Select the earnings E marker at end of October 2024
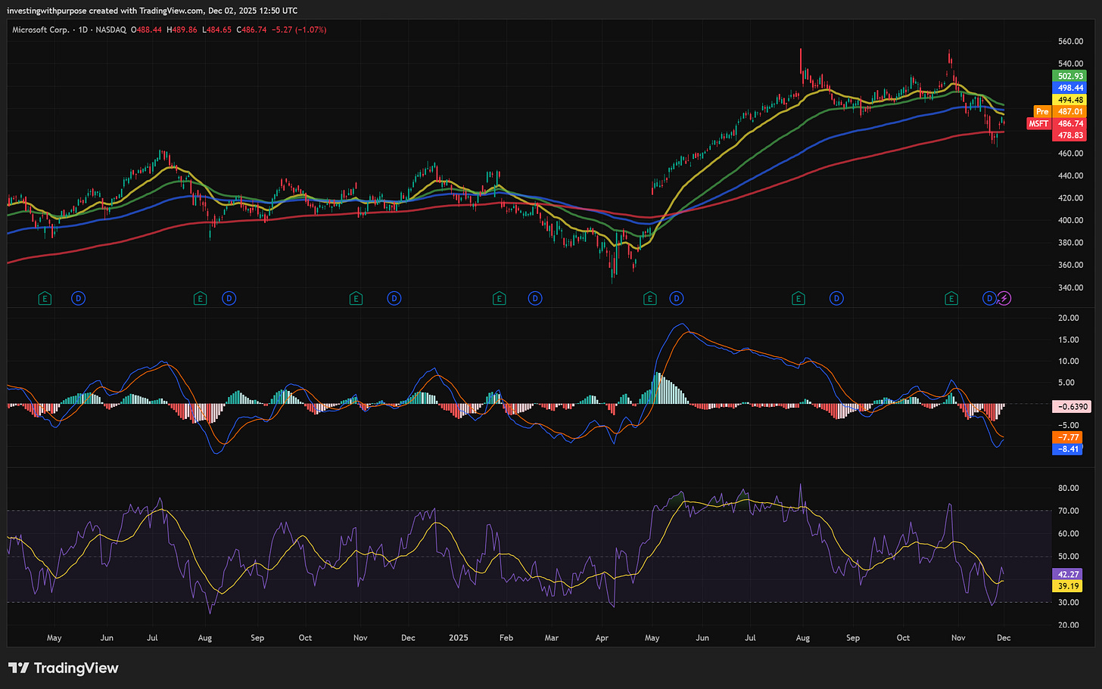Viewport: 1102px width, 689px height. pyautogui.click(x=356, y=299)
